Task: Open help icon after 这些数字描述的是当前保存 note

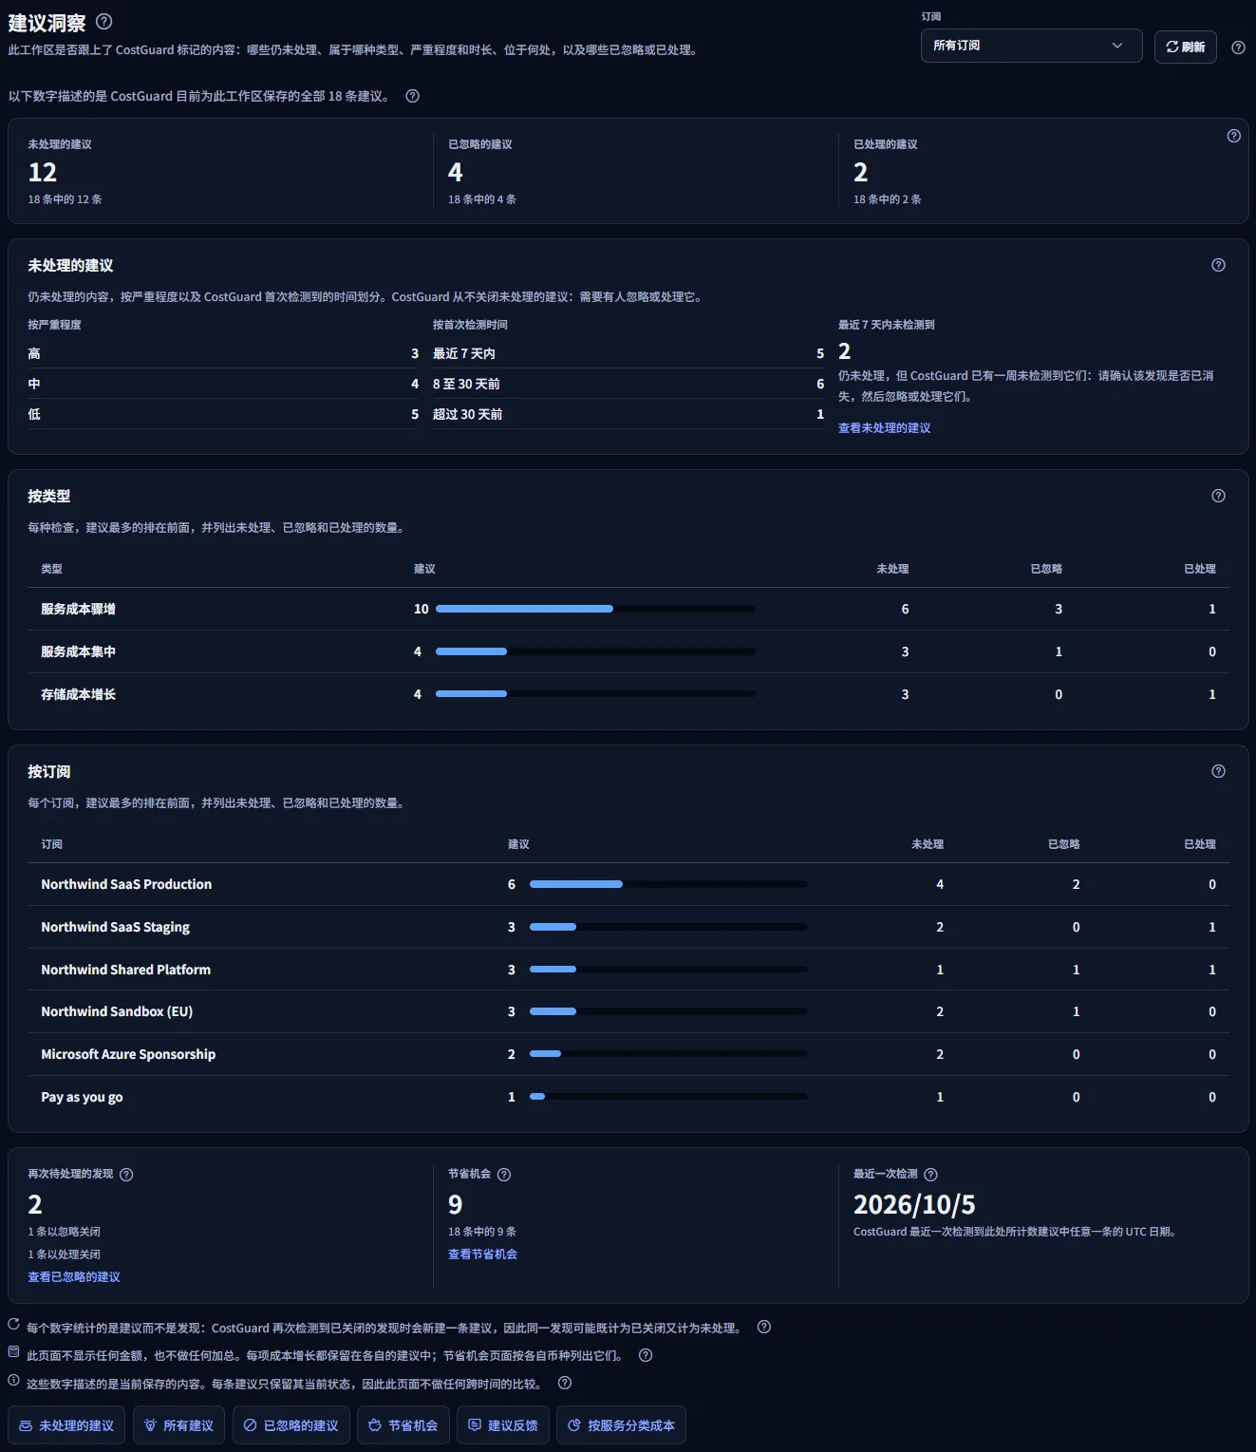Action: (564, 1384)
